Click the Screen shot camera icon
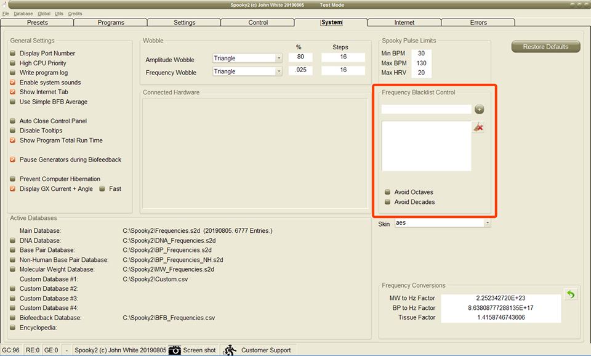 pos(175,350)
